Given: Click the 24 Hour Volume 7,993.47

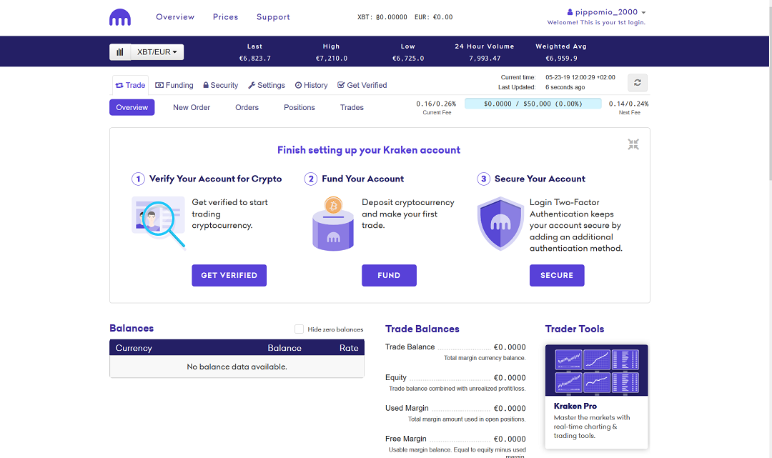Looking at the screenshot, I should pyautogui.click(x=485, y=58).
